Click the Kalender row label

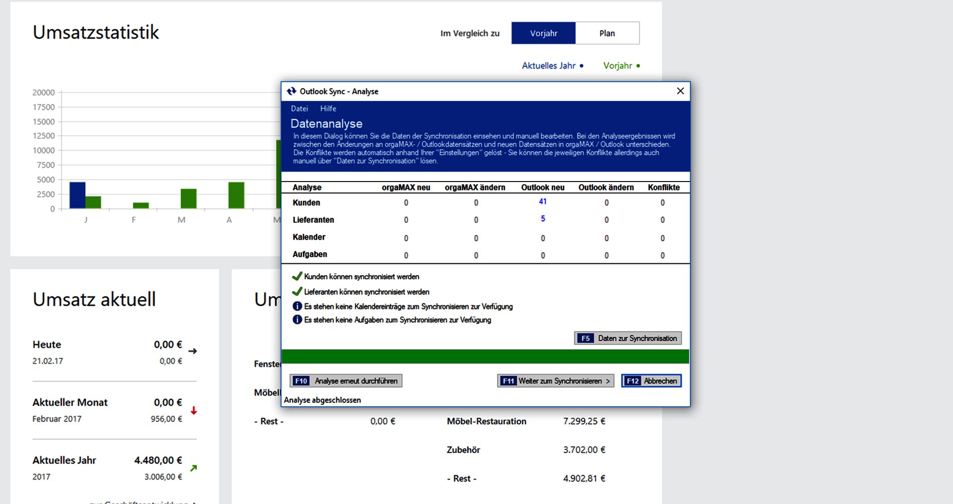pyautogui.click(x=309, y=237)
